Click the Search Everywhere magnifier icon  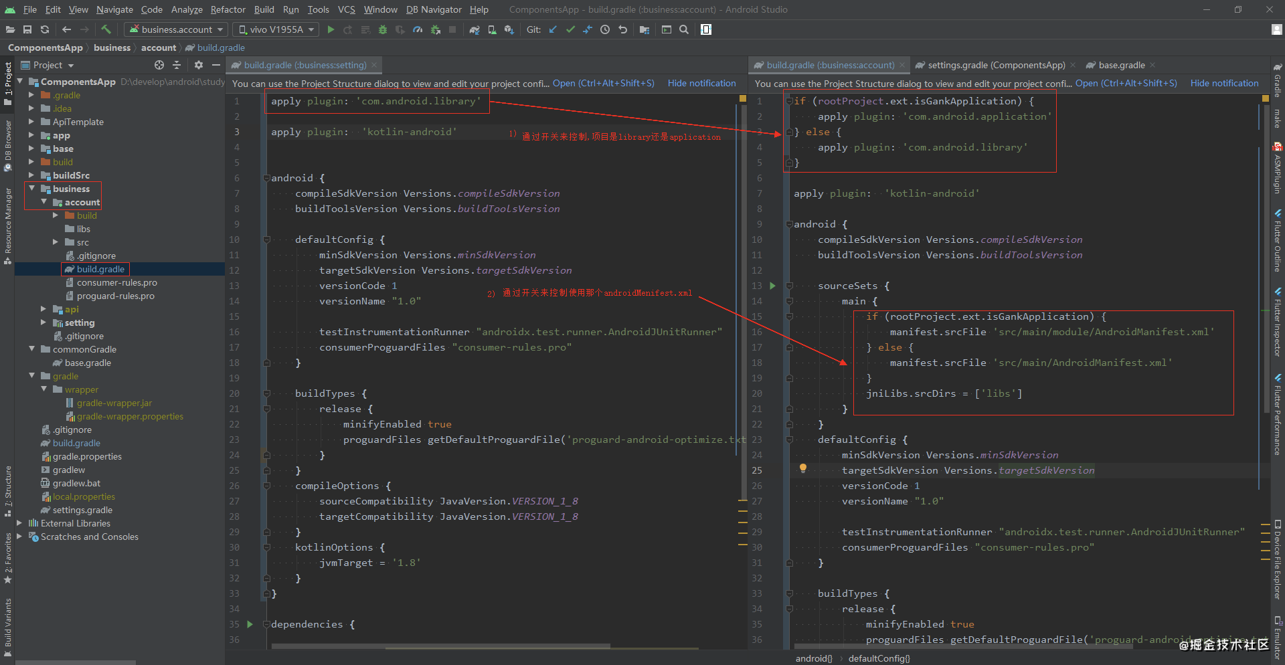[x=684, y=29]
